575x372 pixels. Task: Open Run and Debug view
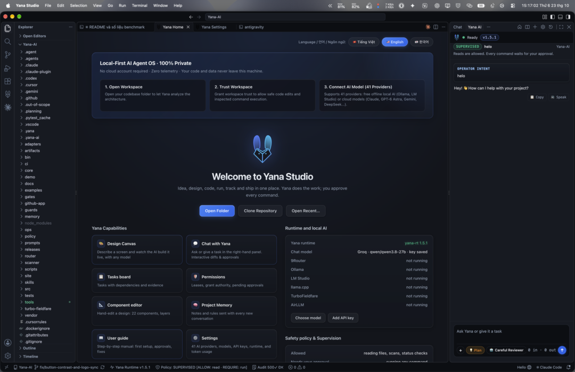click(7, 68)
